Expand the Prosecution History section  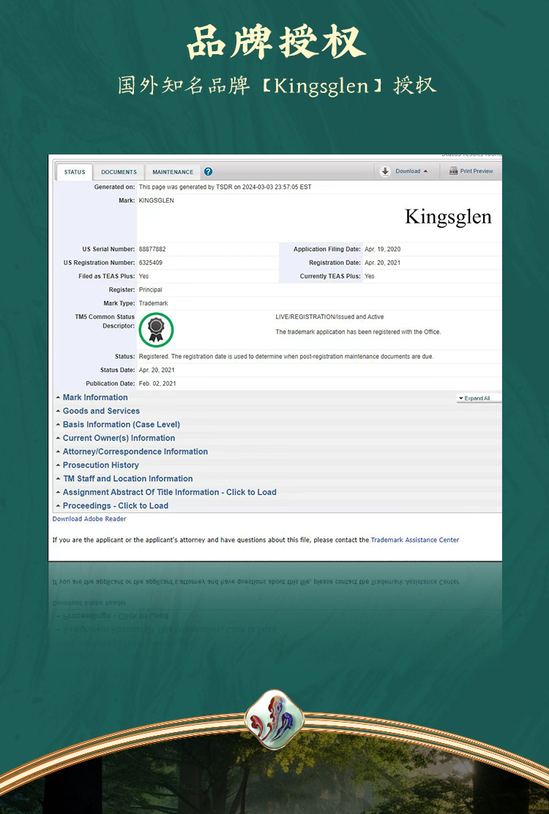click(x=101, y=465)
